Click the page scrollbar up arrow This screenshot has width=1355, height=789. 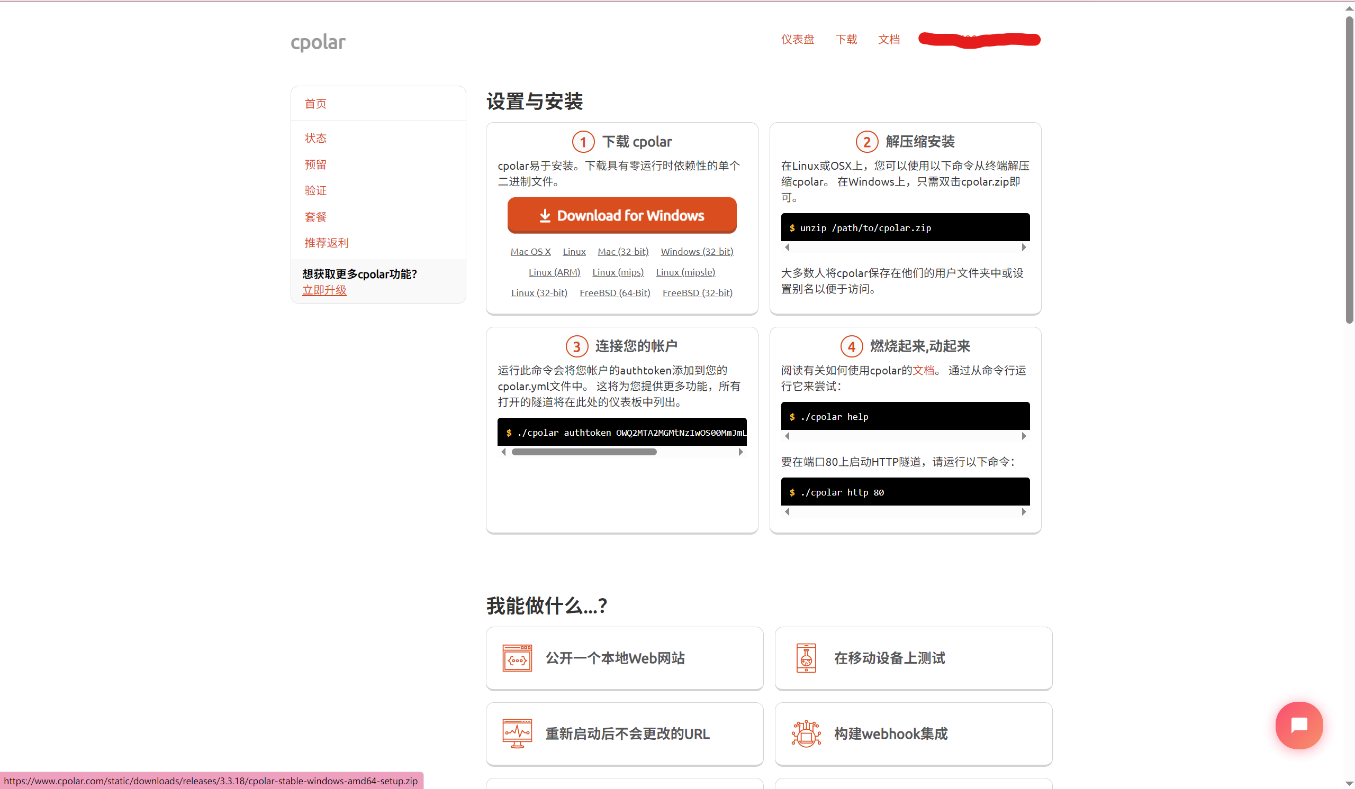1349,8
